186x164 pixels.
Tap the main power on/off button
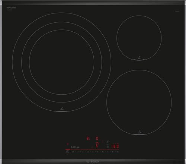tap(68, 152)
